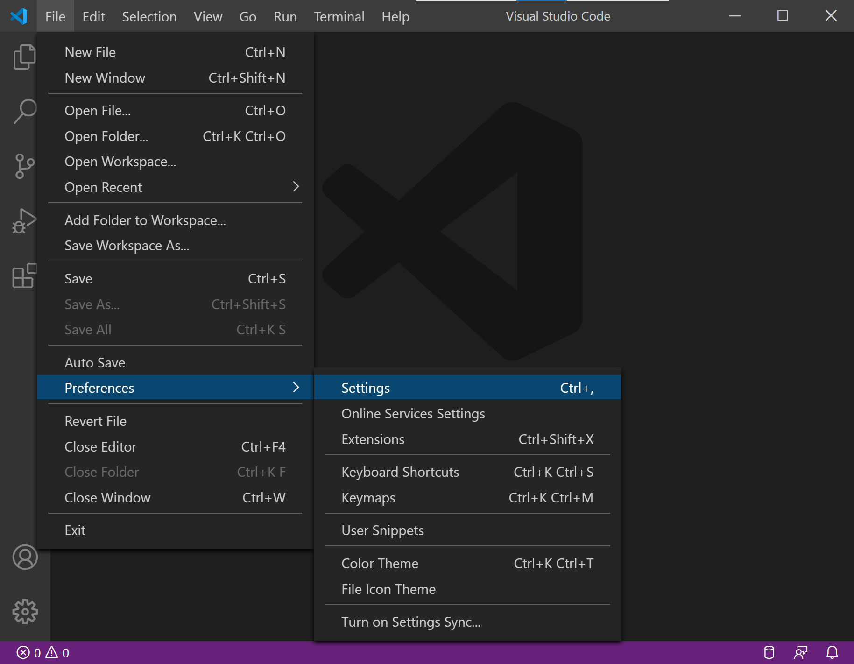The width and height of the screenshot is (854, 664).
Task: Open the Help menu
Action: [x=395, y=16]
